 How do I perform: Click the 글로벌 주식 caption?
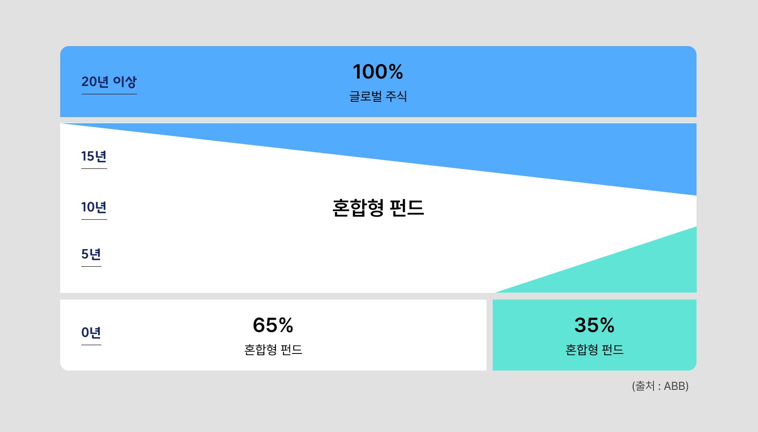tap(378, 96)
